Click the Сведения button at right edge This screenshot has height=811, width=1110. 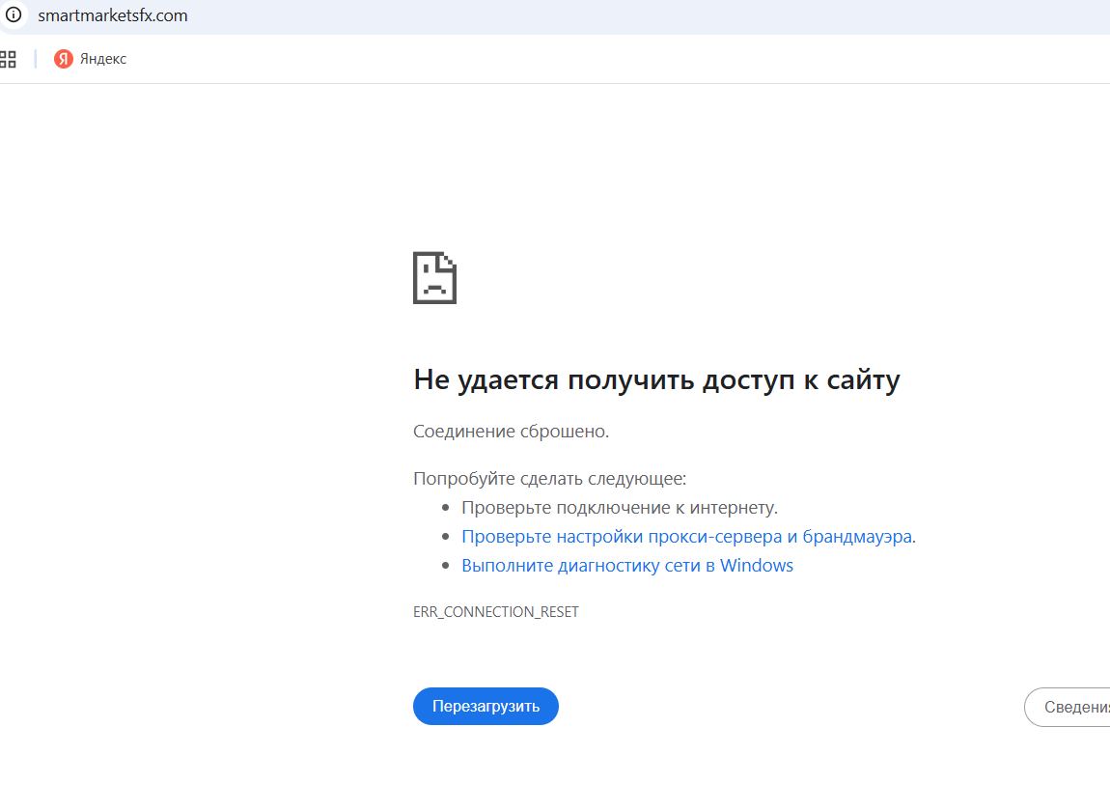tap(1069, 707)
